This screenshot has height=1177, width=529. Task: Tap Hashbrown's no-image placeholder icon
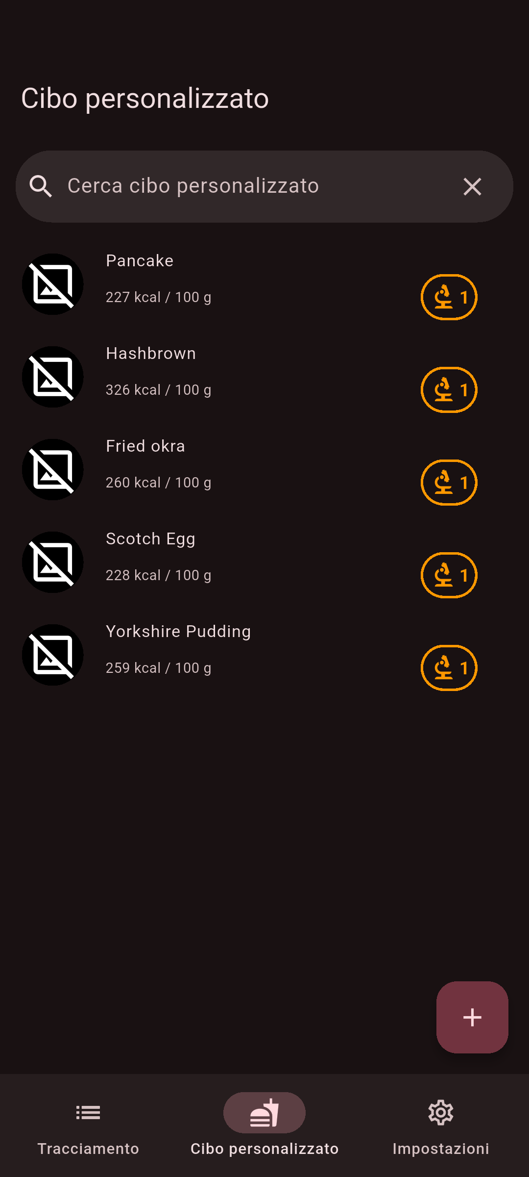coord(53,377)
